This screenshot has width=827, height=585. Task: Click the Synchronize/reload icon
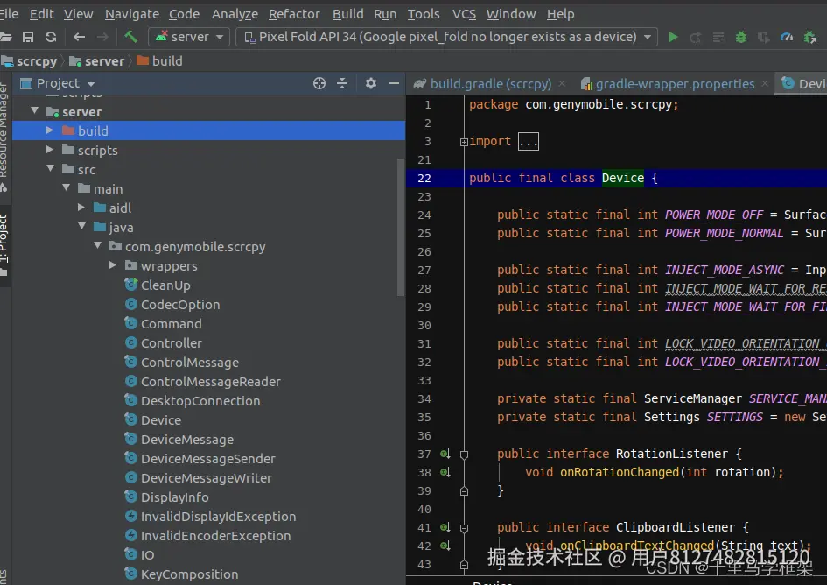pos(51,37)
